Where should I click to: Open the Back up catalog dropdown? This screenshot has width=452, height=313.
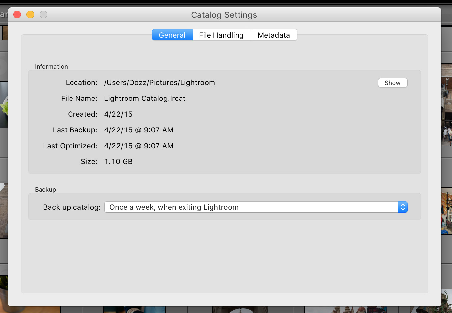click(x=256, y=207)
